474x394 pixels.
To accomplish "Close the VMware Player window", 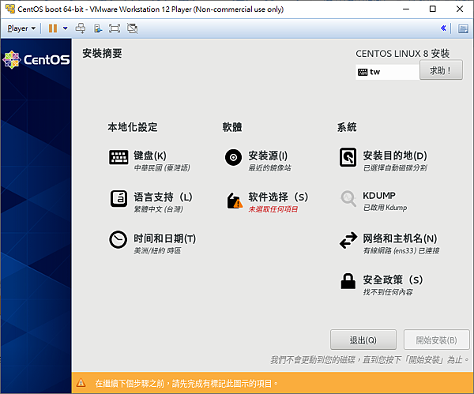I will (460, 9).
